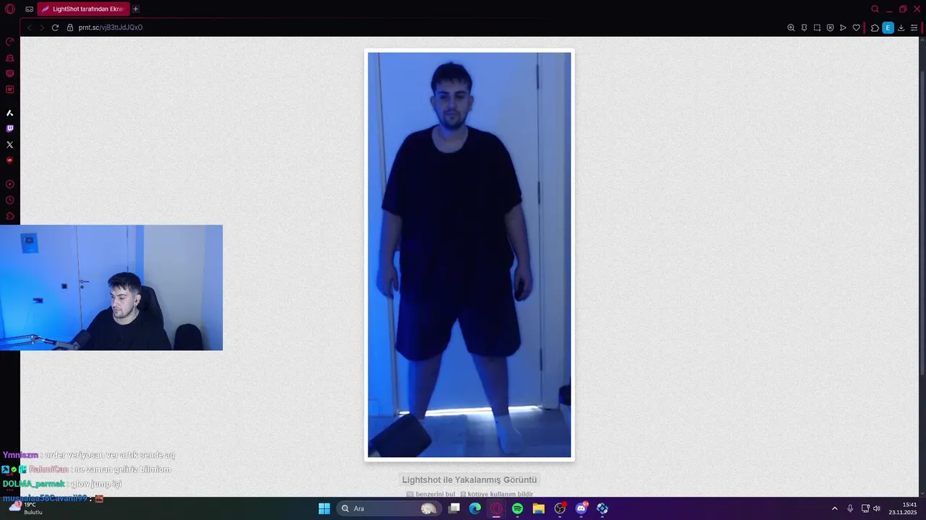Open the Opera GX main menu logo

point(9,9)
